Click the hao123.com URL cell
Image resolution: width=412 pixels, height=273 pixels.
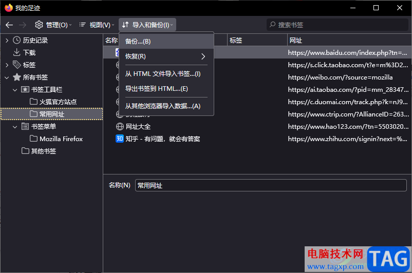348,127
